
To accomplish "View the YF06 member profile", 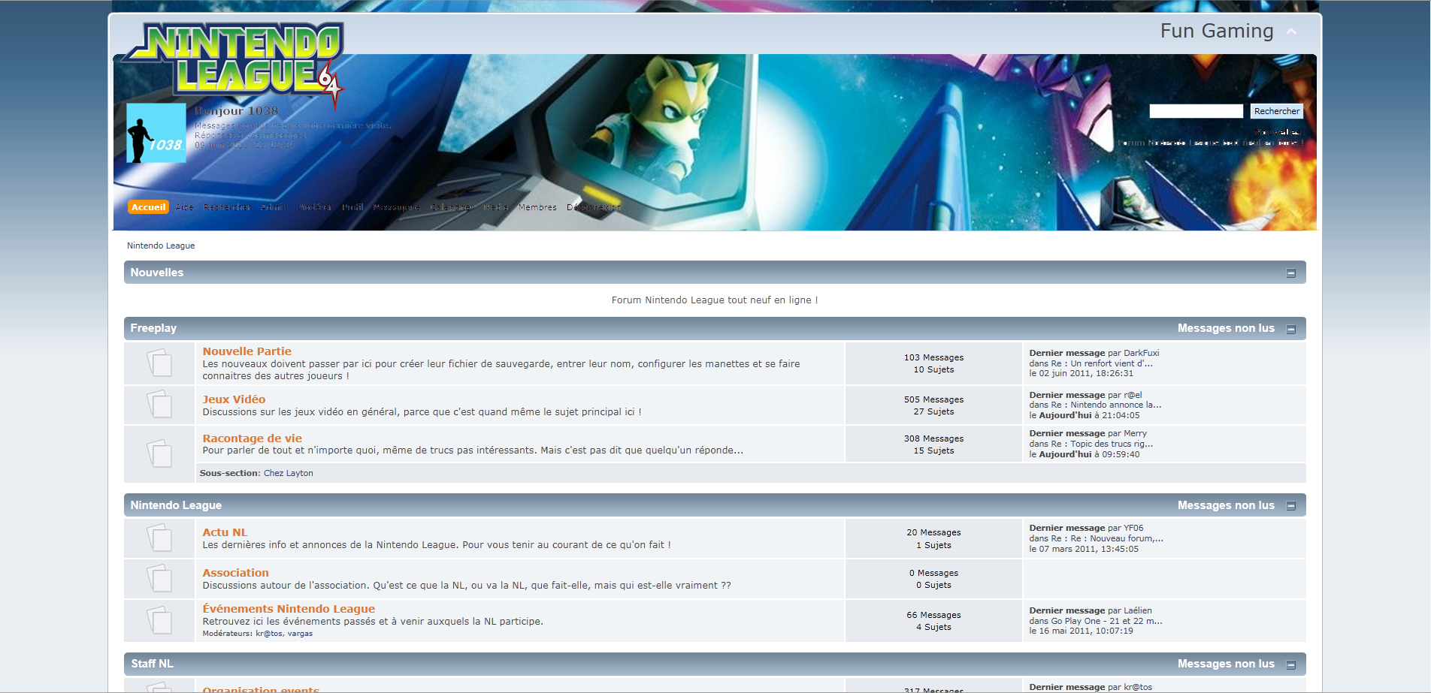I will coord(1133,528).
